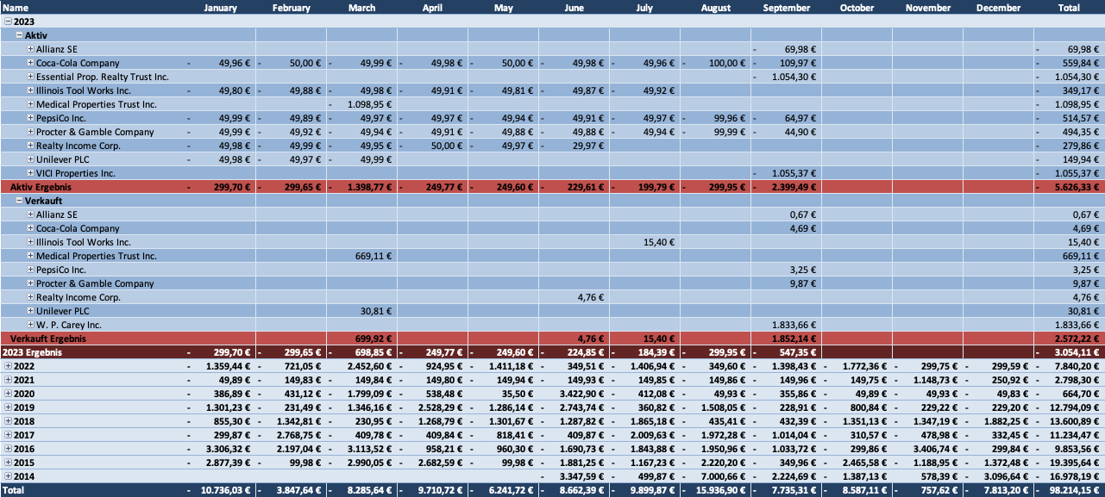Expand the 2015 year row

tap(9, 463)
